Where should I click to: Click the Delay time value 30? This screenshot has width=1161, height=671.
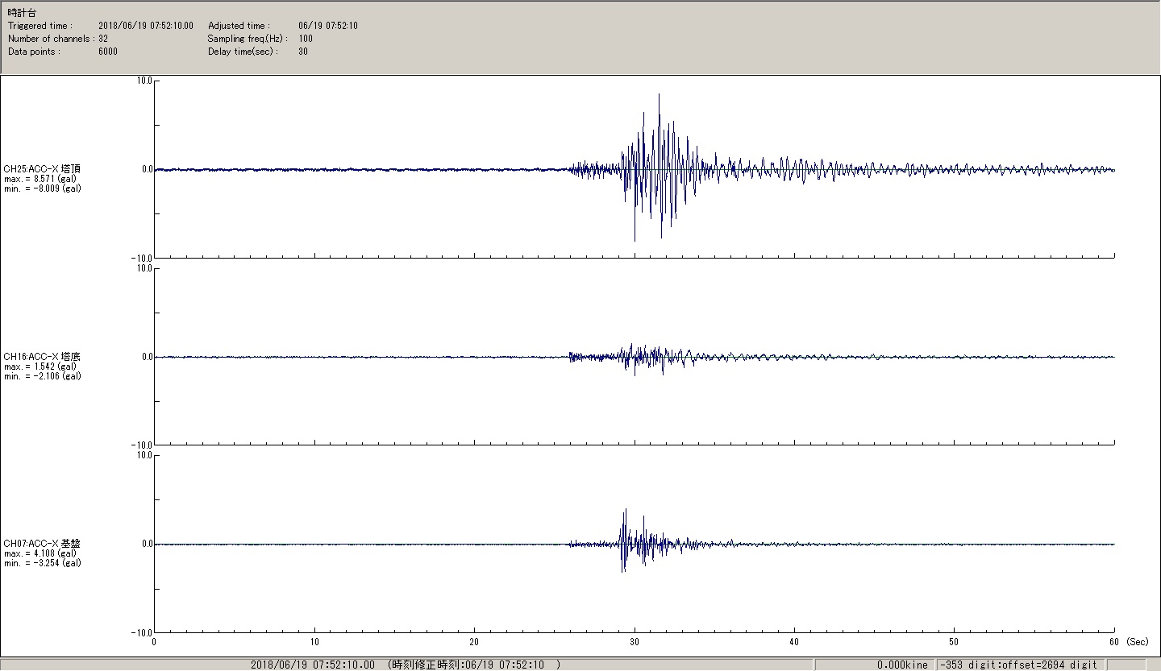pos(303,52)
